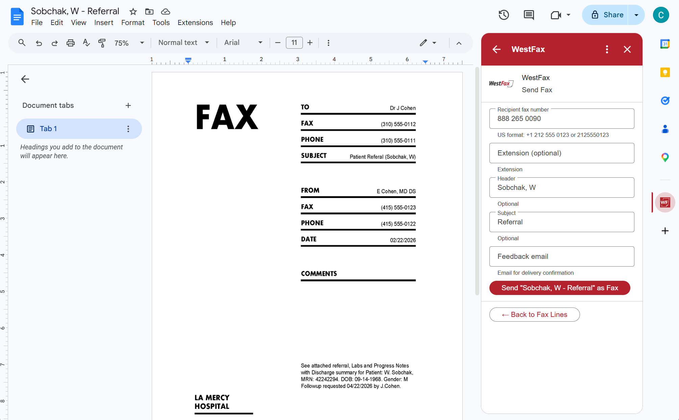Expand the meeting camera dropdown arrow

pos(568,15)
